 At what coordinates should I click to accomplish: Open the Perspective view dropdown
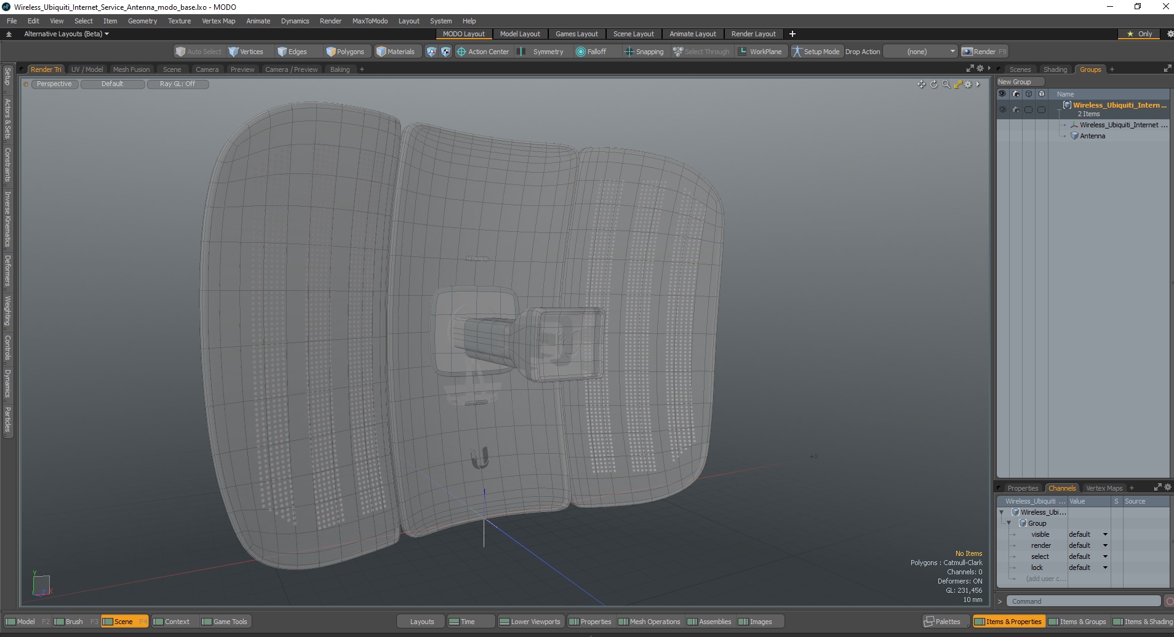pos(54,84)
